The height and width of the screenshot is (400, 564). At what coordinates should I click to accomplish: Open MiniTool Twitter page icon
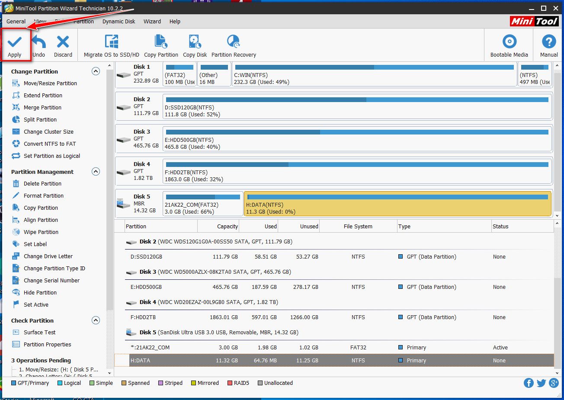point(541,383)
